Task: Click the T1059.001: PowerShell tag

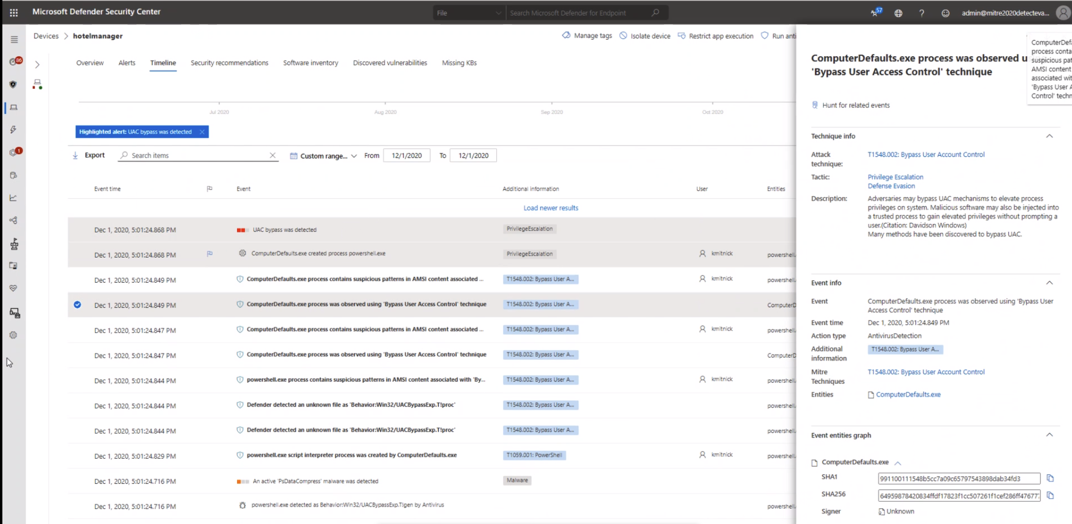Action: point(534,455)
